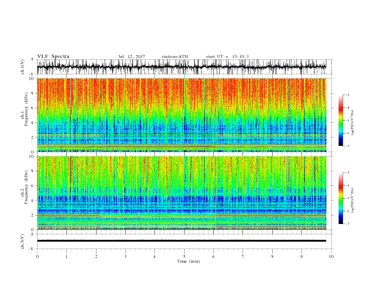Screen dimensions: 373x288
Task: Click the ch.3 waveform "-5" voltage tick label
Action: [x=32, y=249]
